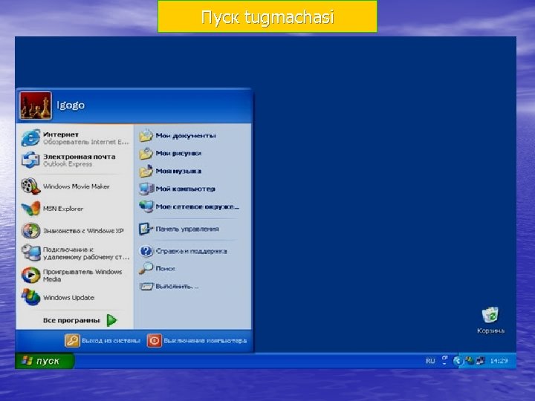Click the help and support question icon
The width and height of the screenshot is (535, 401).
point(146,251)
